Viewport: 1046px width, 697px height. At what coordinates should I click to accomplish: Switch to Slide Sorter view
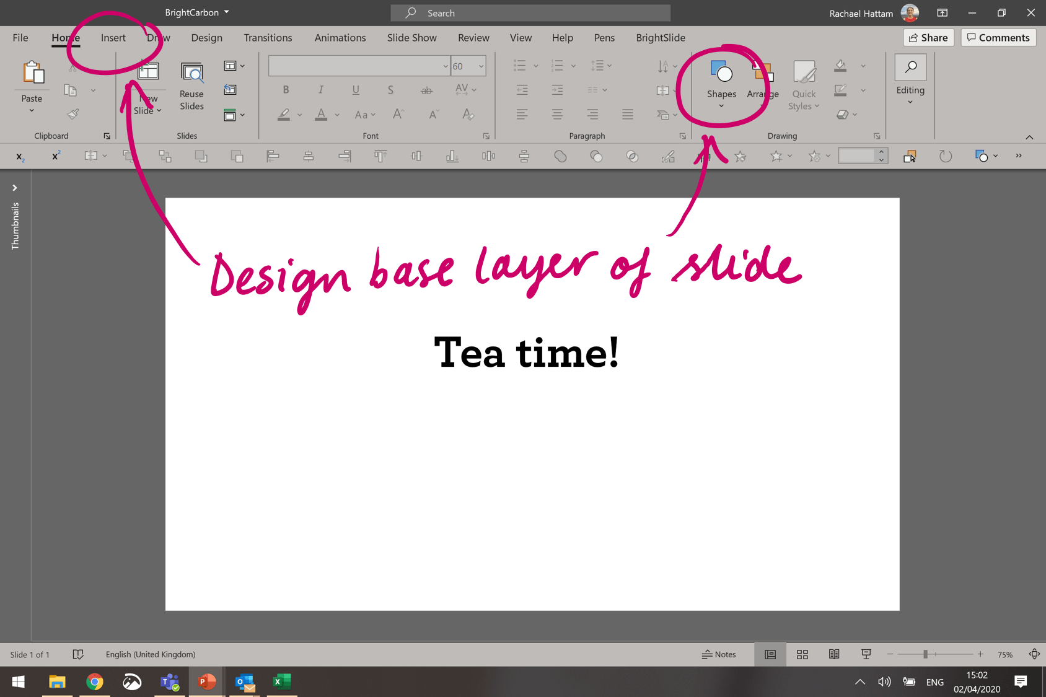pyautogui.click(x=802, y=654)
